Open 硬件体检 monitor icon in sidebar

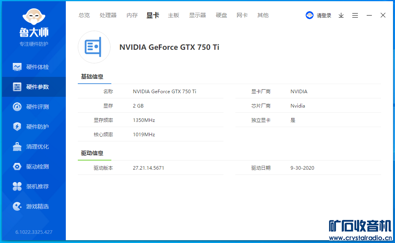17,67
